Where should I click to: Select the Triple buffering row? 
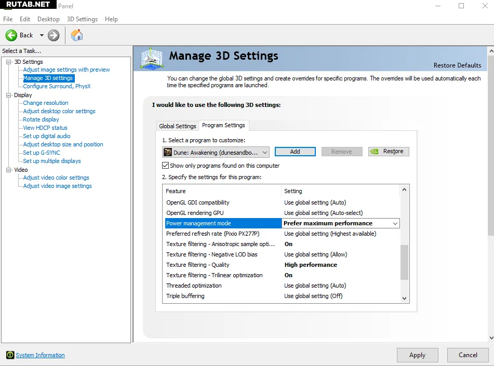(282, 296)
